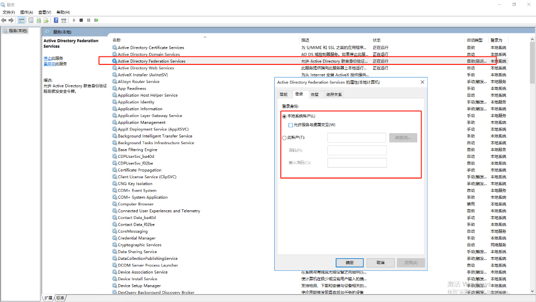Viewport: 536px width, 302px height.
Task: Click the gear icon beside App Readiness
Action: 114,88
